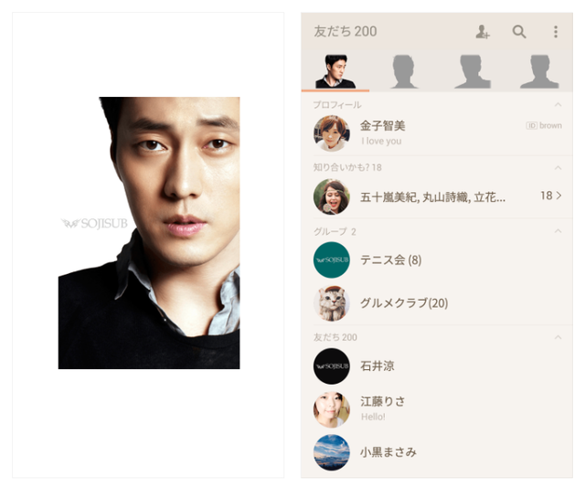Switch to the third silhouette tab

click(x=472, y=71)
